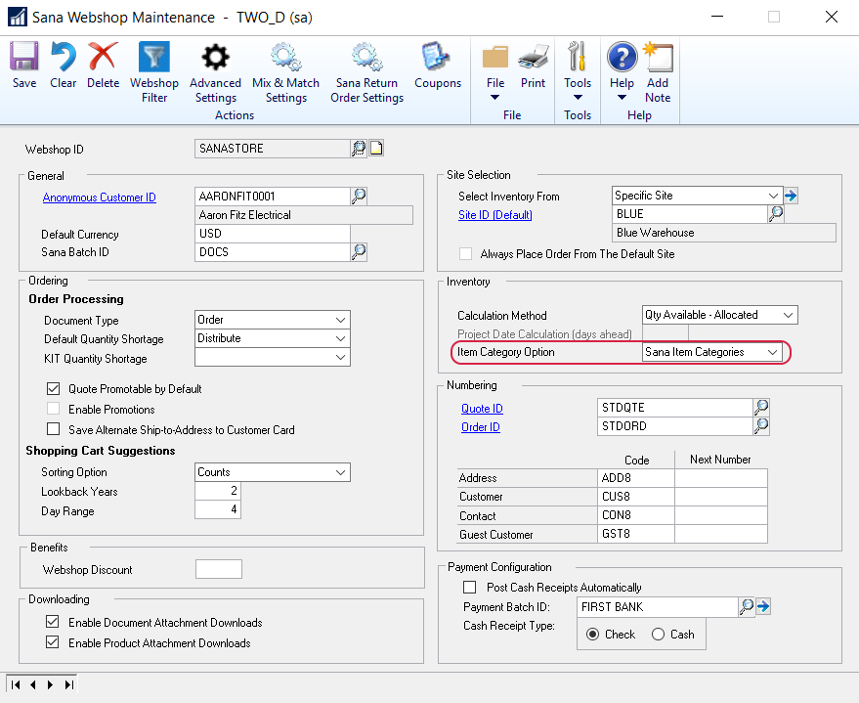Open Advanced Settings gear icon
This screenshot has height=703, width=859.
[x=215, y=57]
